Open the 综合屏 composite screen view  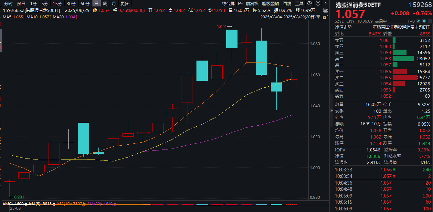(228, 4)
